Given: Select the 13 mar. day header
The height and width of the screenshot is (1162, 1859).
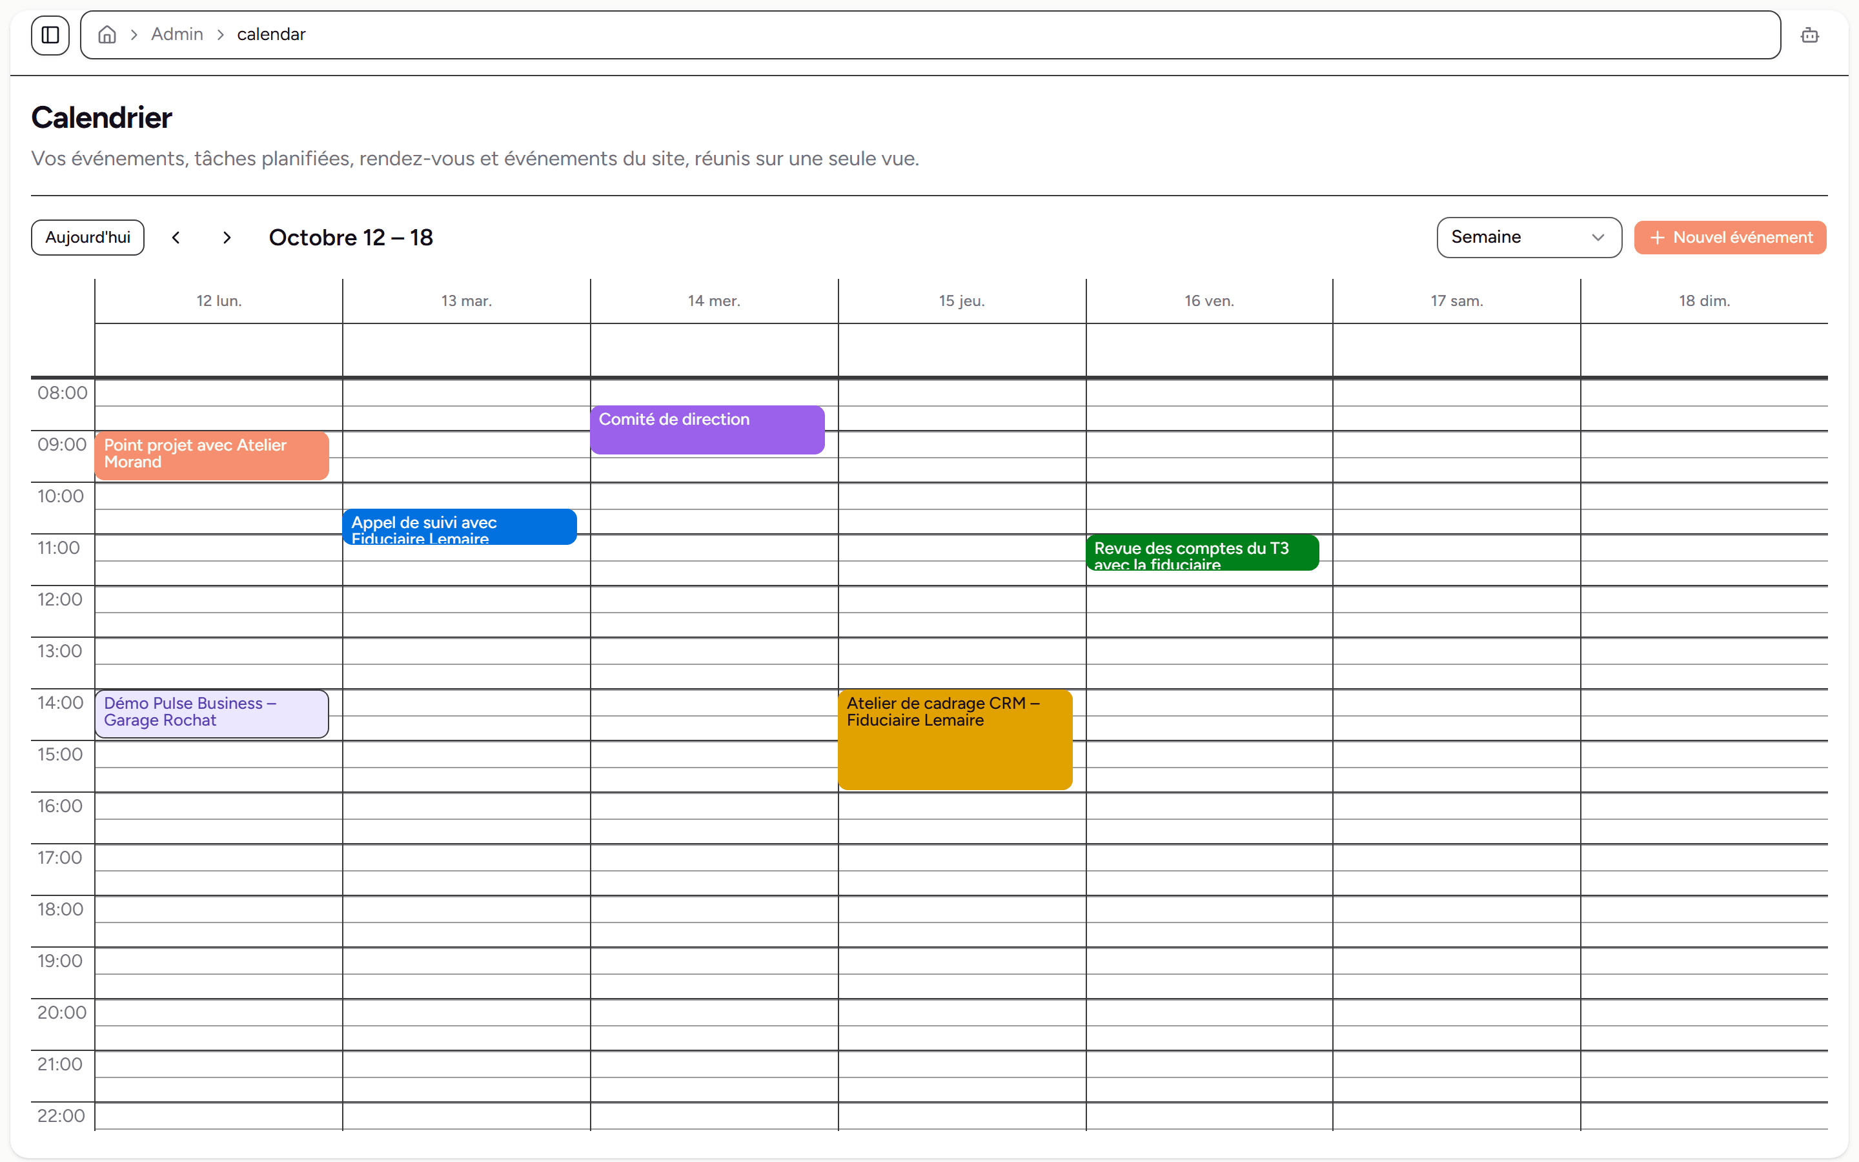Looking at the screenshot, I should [x=466, y=301].
